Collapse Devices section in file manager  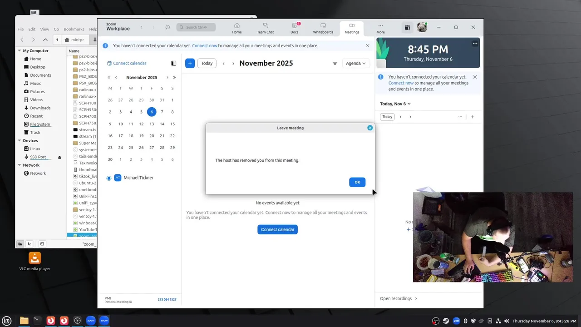(x=20, y=140)
